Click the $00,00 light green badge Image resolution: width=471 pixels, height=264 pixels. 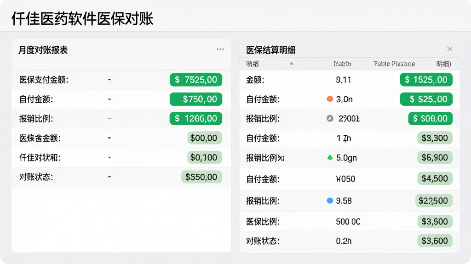(x=205, y=138)
